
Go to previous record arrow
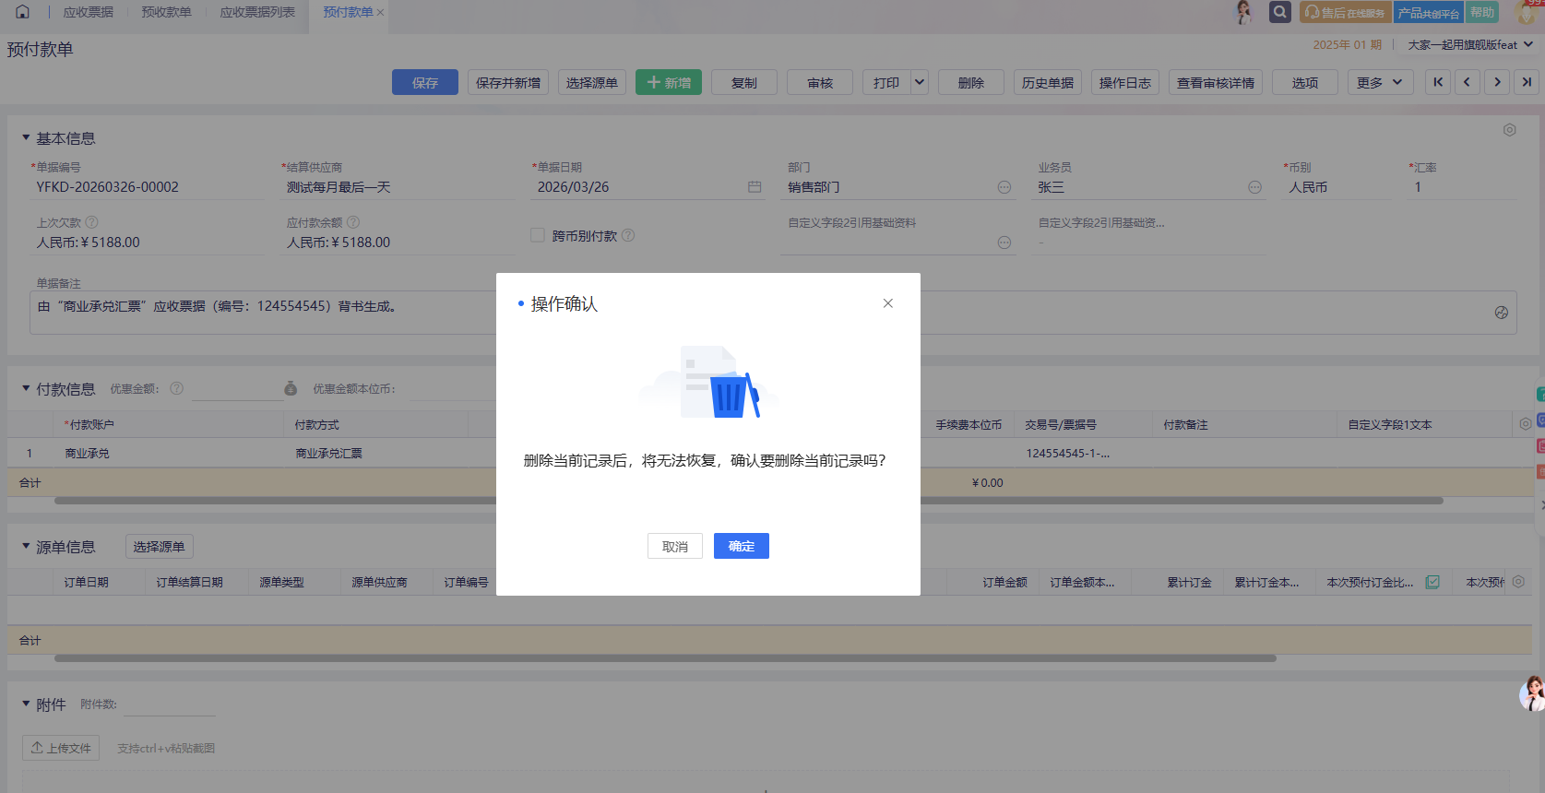pos(1468,82)
